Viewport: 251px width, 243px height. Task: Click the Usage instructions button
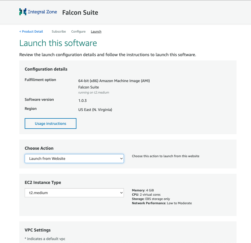point(50,124)
